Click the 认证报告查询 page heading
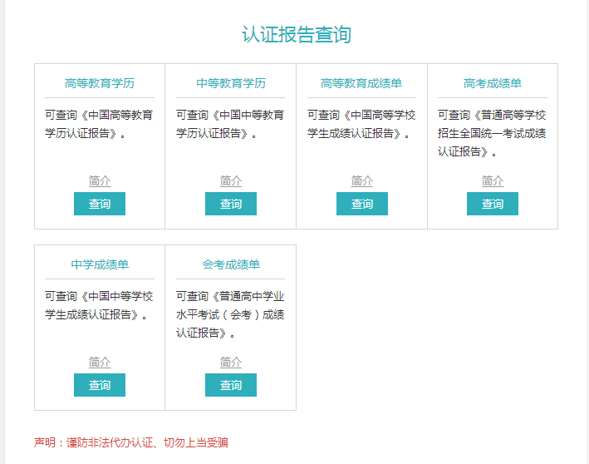The width and height of the screenshot is (589, 464). click(296, 34)
